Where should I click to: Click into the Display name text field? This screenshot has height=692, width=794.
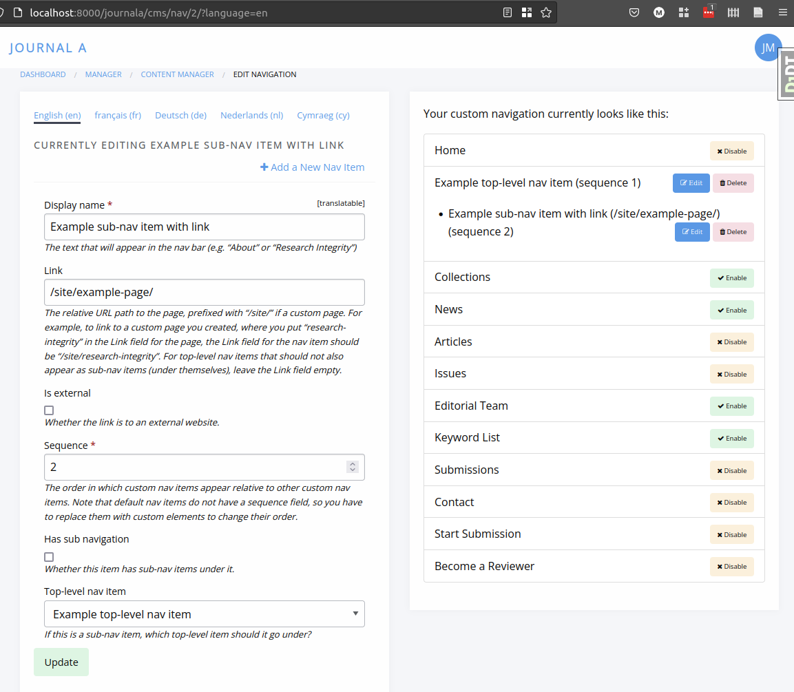tap(205, 227)
